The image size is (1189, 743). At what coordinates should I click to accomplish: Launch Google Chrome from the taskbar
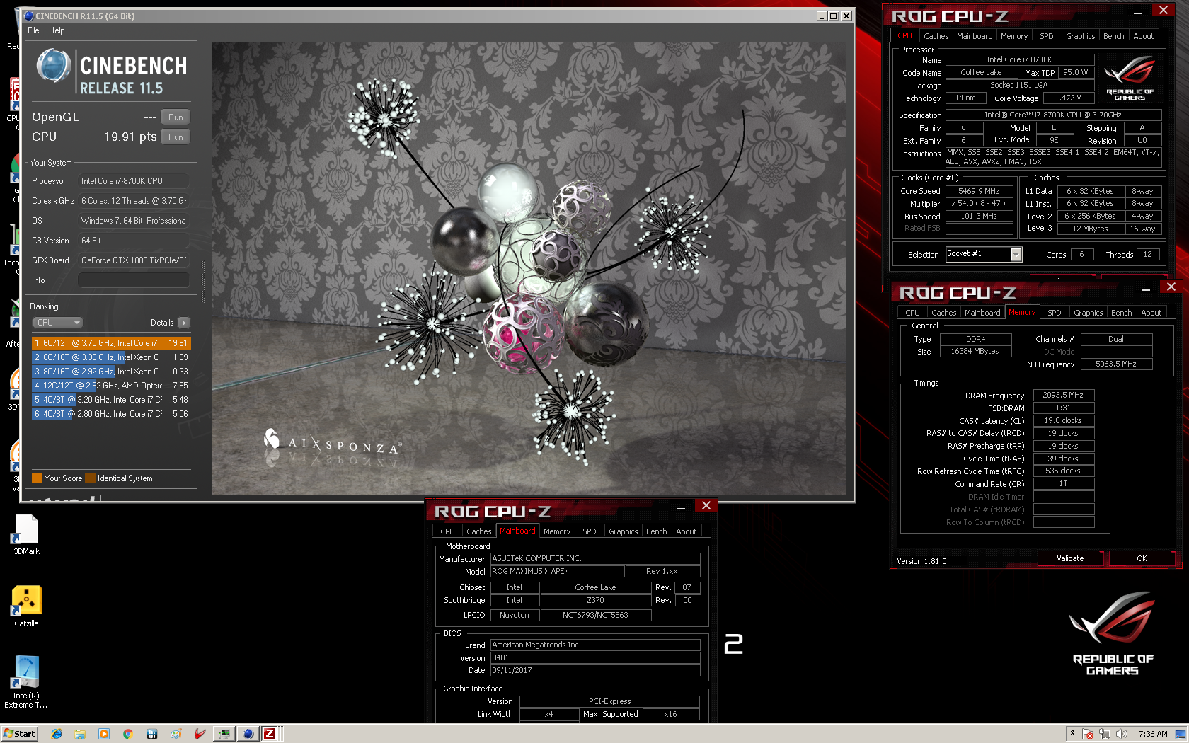click(x=128, y=734)
